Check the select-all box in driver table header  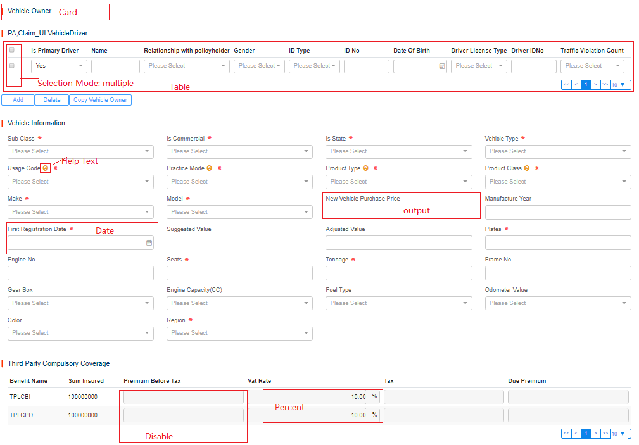12,51
